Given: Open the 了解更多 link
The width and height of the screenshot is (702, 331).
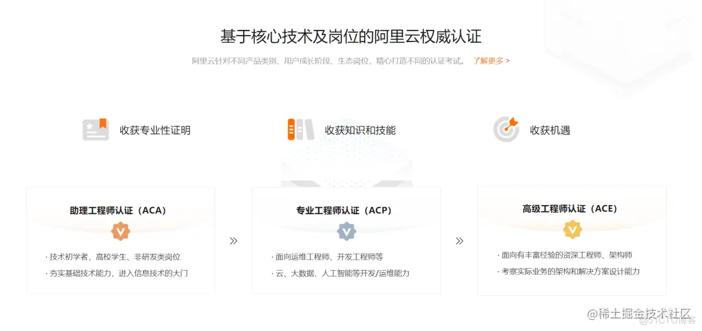Looking at the screenshot, I should (491, 61).
